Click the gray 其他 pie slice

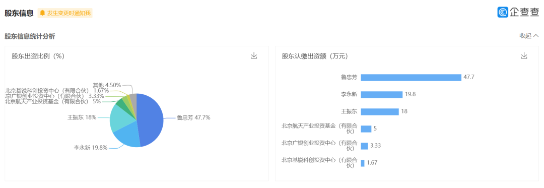point(133,99)
